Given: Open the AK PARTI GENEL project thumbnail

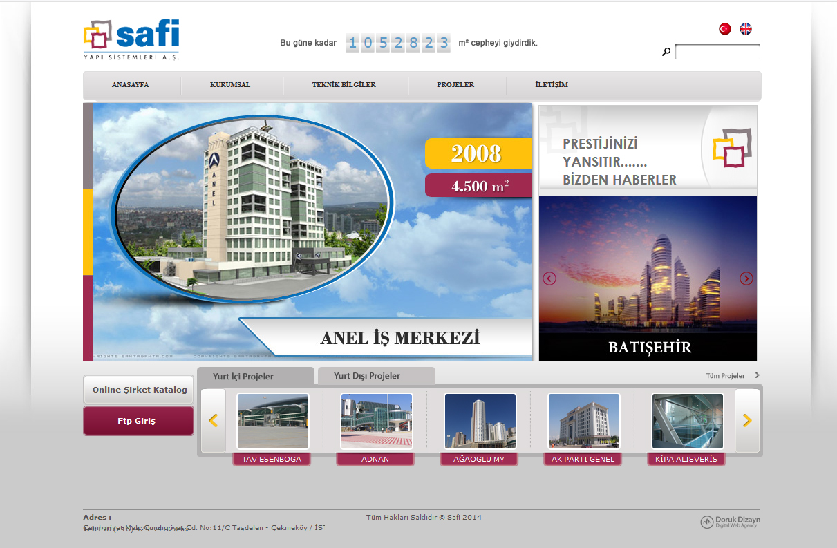Looking at the screenshot, I should point(584,422).
